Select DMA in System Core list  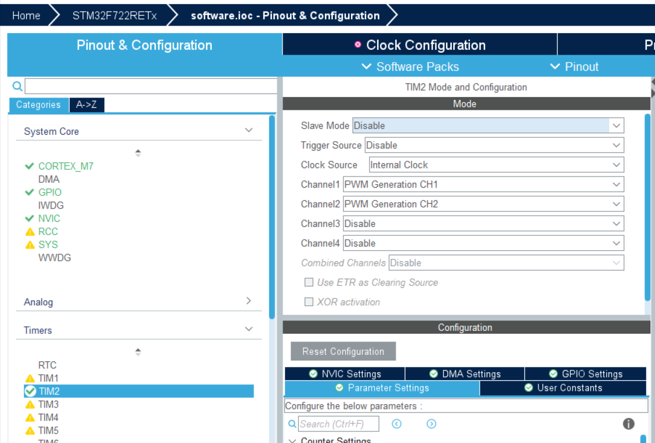[x=49, y=179]
